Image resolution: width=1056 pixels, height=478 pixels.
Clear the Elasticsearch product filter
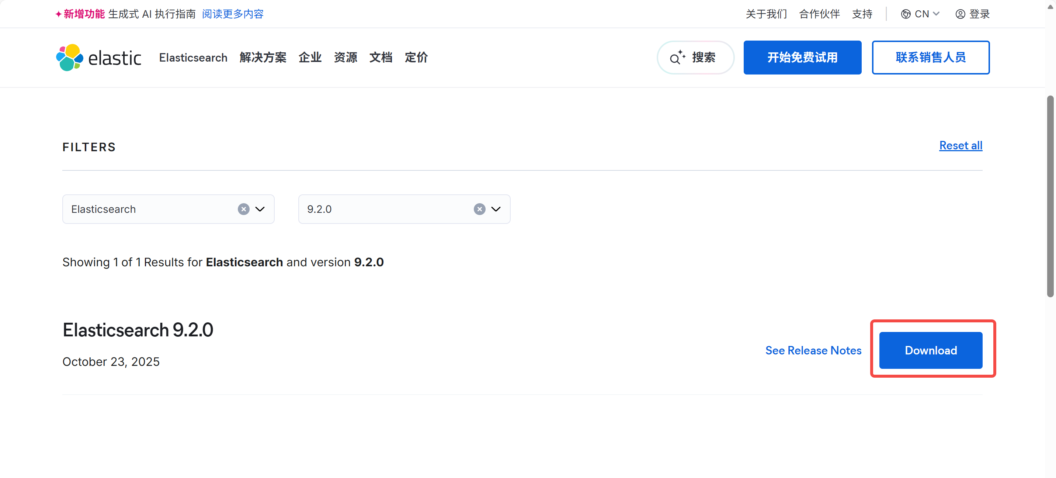click(x=243, y=209)
